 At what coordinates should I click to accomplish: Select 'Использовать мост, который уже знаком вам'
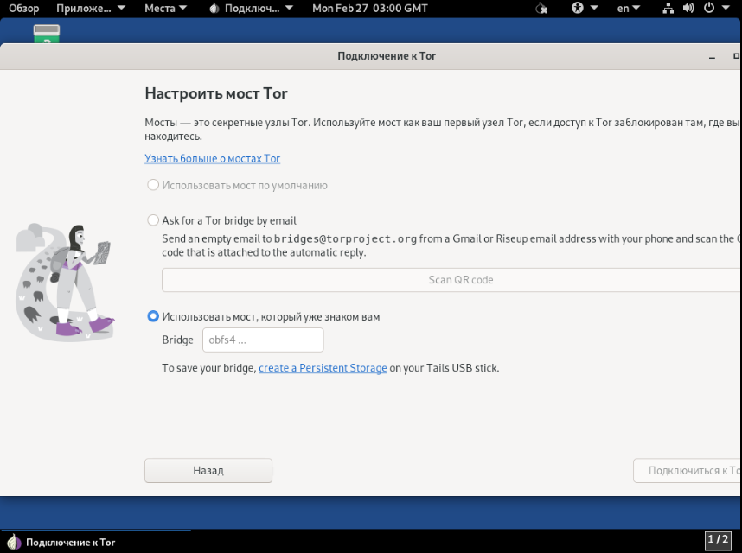[x=153, y=316]
